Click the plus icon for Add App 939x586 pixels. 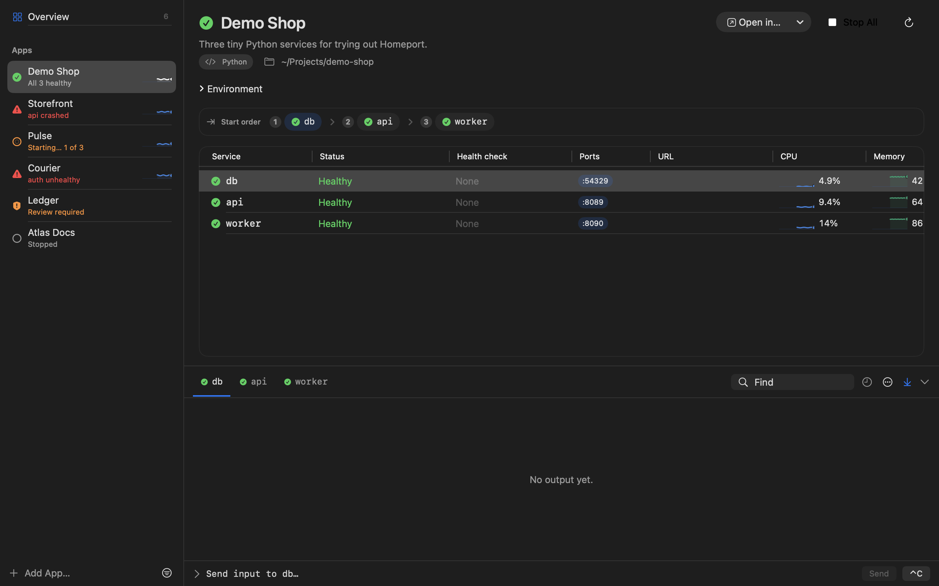point(14,573)
